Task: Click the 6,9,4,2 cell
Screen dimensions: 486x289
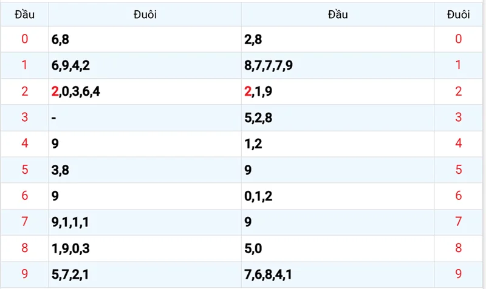Action: click(71, 65)
